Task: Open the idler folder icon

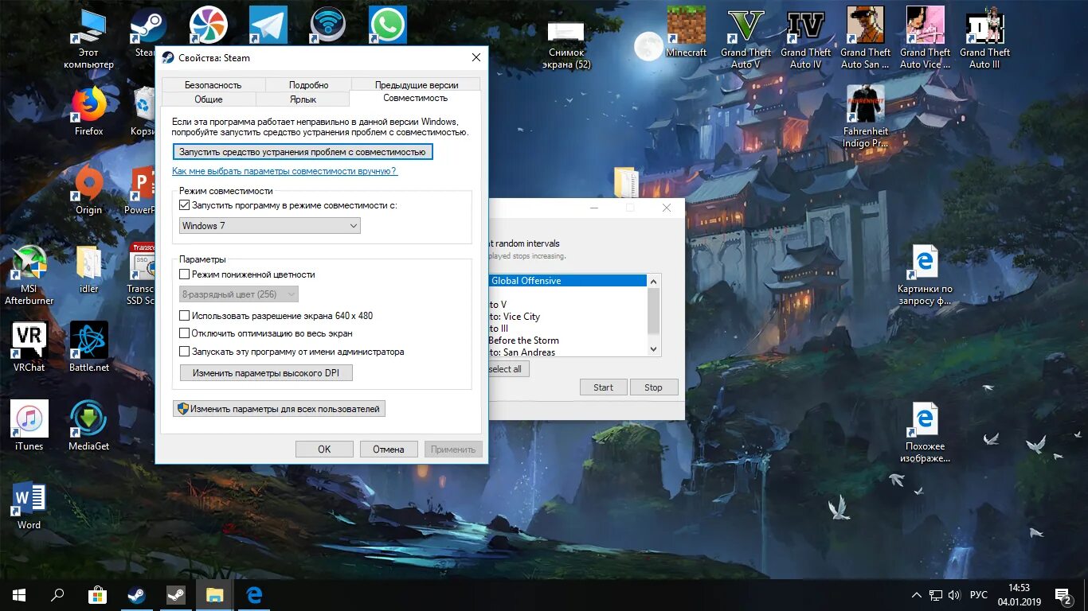Action: click(89, 269)
